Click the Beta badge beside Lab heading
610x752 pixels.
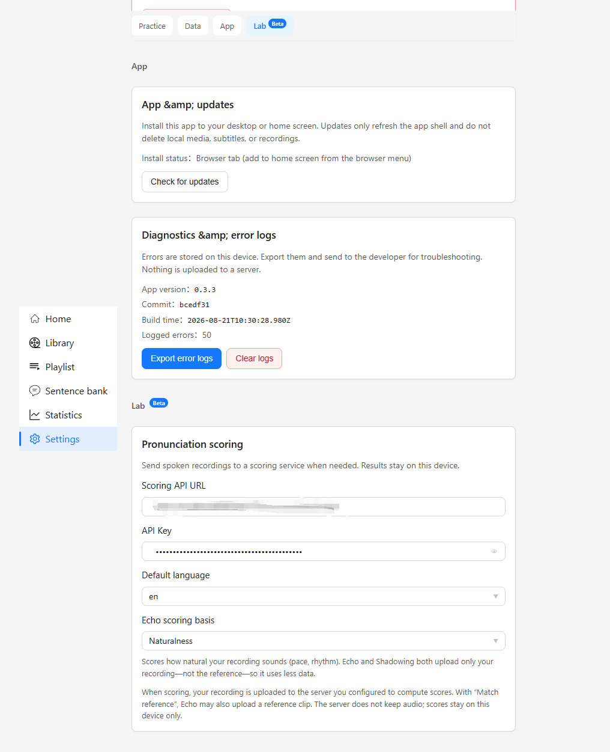coord(159,403)
